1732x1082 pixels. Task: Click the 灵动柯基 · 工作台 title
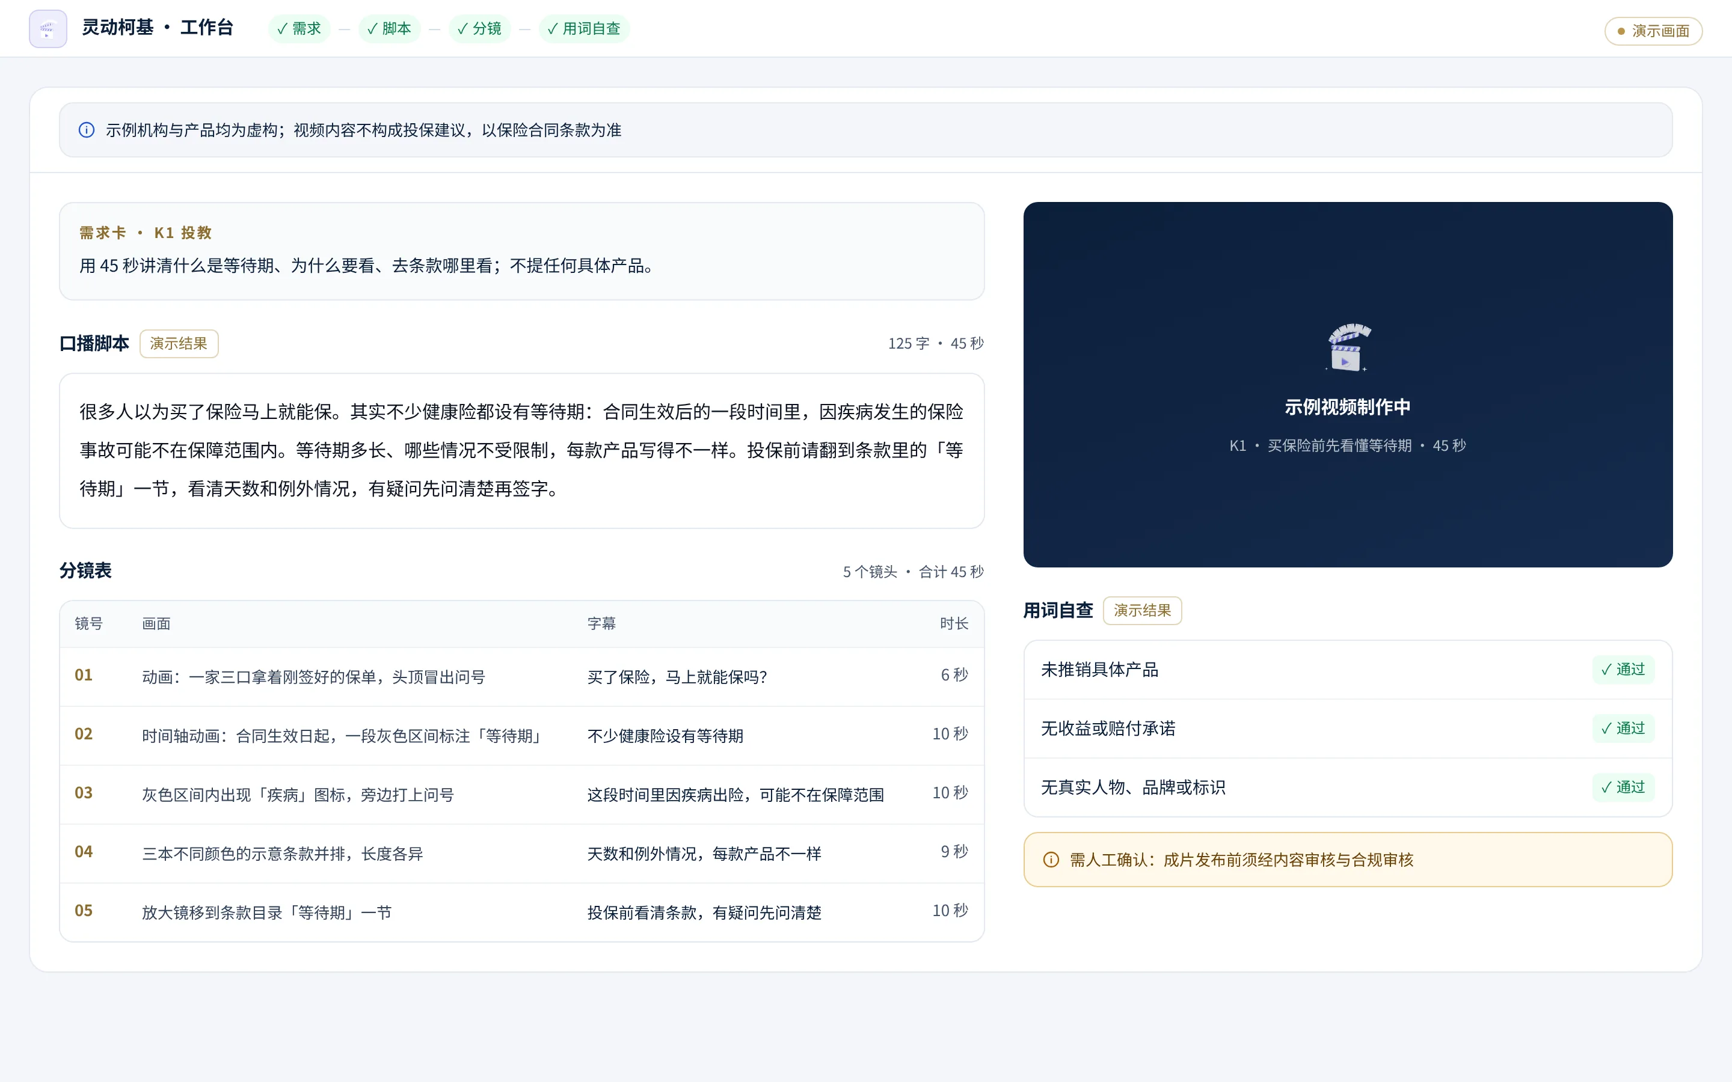(158, 28)
